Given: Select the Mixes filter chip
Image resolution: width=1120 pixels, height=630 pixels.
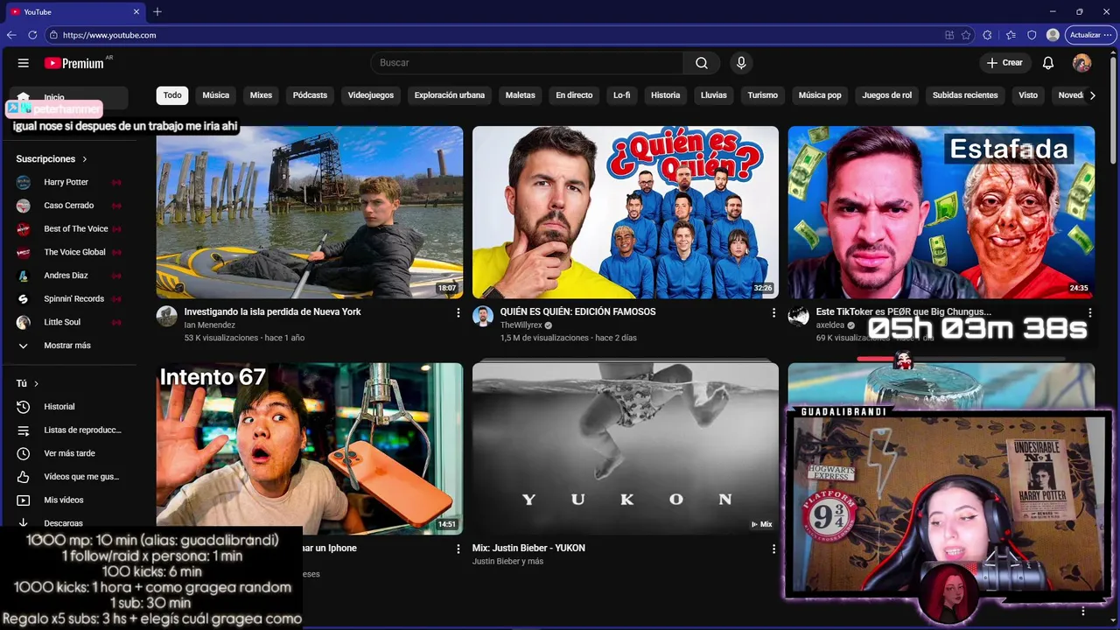Looking at the screenshot, I should [x=261, y=95].
